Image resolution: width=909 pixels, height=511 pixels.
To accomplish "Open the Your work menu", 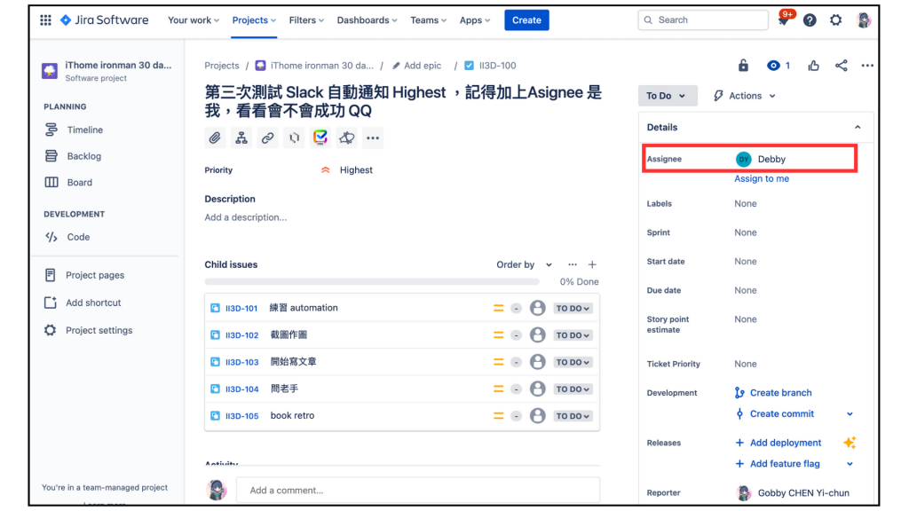I will tap(193, 20).
